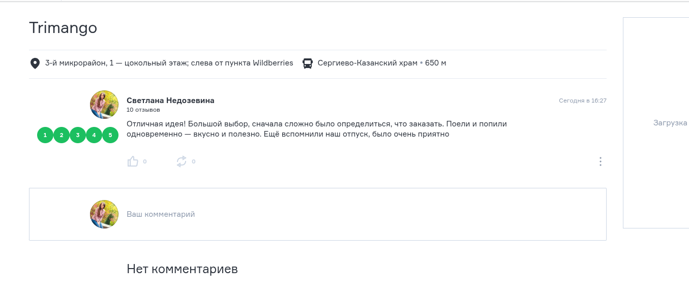Select rating circle number 3
Image resolution: width=689 pixels, height=296 pixels.
click(x=78, y=135)
